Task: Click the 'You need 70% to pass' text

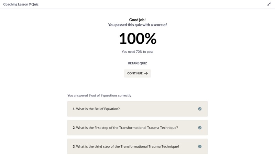Action: click(137, 52)
